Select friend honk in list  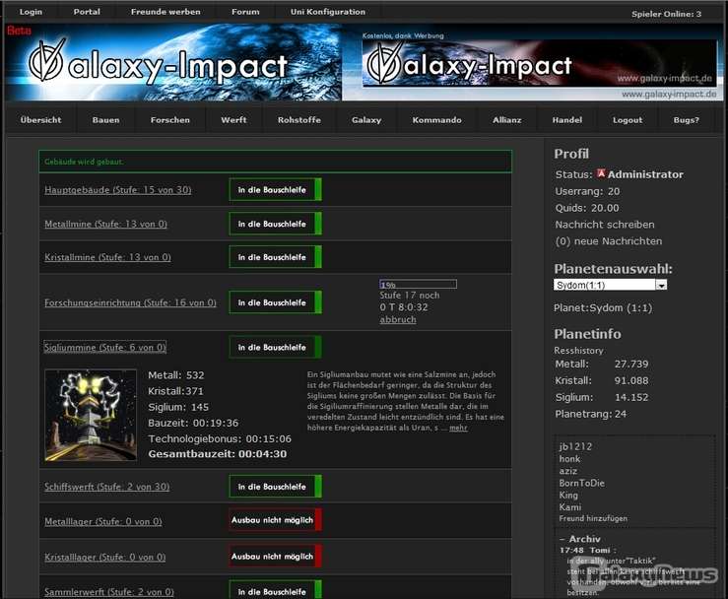click(x=569, y=458)
